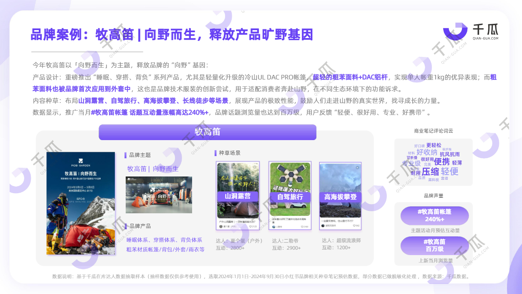Open the 自驾旅行 note card
This screenshot has width=522, height=294.
point(290,195)
